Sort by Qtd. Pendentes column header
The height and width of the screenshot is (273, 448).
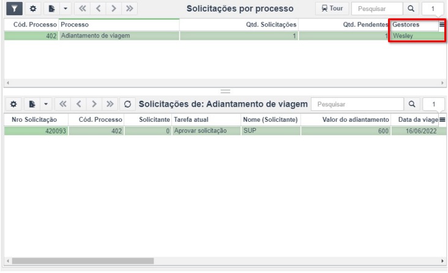coord(344,24)
